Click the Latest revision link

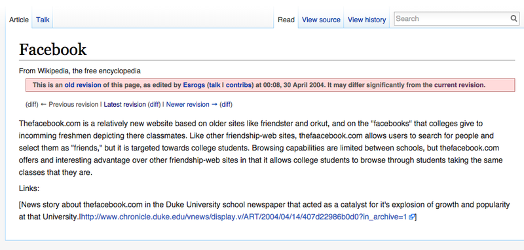click(x=124, y=105)
